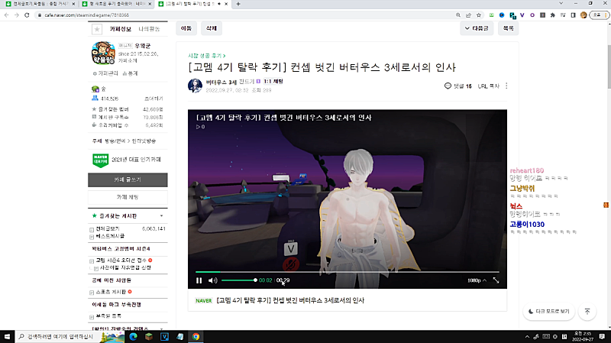
Task: Open the Chrome extensions puzzle icon
Action: click(x=552, y=15)
